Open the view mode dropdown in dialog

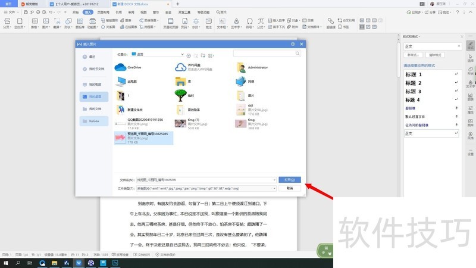pyautogui.click(x=211, y=55)
